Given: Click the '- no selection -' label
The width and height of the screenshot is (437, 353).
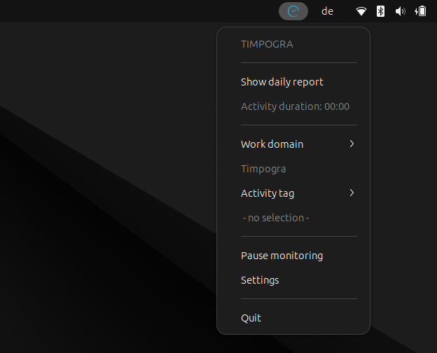Looking at the screenshot, I should 276,218.
